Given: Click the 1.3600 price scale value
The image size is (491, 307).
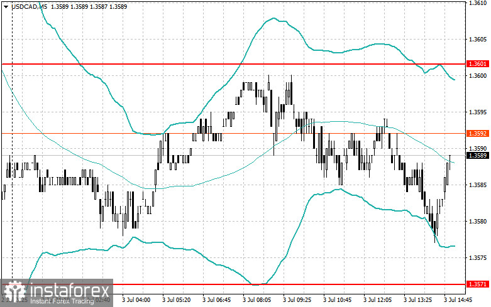Looking at the screenshot, I should click(478, 76).
